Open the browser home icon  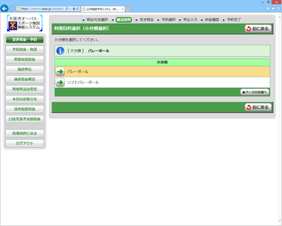267,8
